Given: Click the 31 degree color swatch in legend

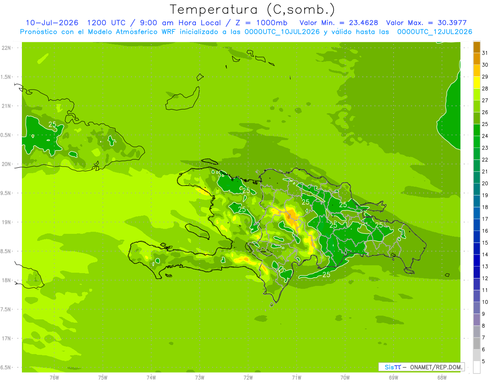Looking at the screenshot, I should (477, 47).
